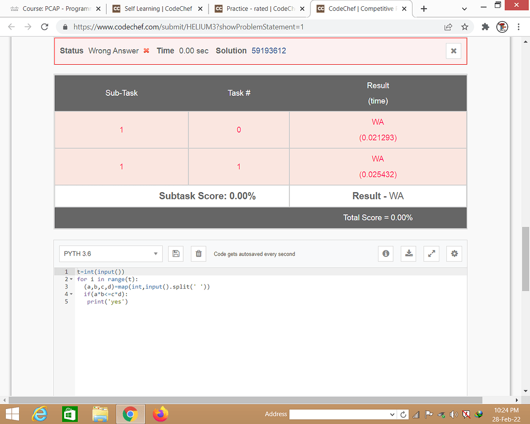This screenshot has height=424, width=530.
Task: Expand the editor to fullscreen
Action: [x=431, y=254]
